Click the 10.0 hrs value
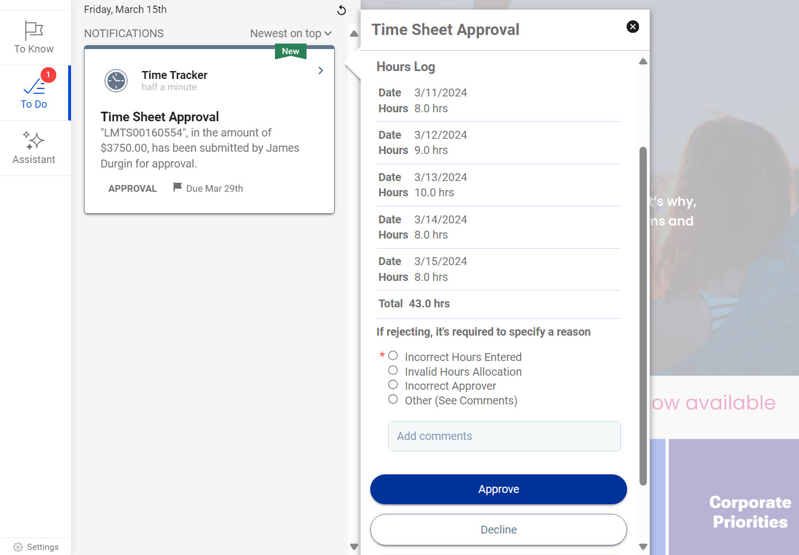The image size is (799, 555). pyautogui.click(x=434, y=192)
